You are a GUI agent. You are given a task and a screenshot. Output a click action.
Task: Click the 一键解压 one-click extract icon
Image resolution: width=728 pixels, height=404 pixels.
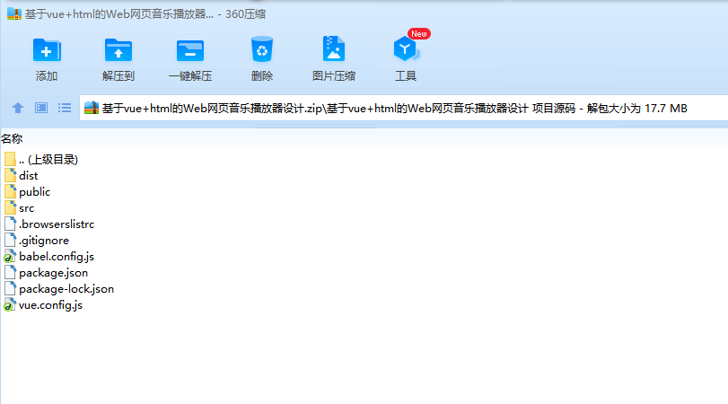[190, 50]
